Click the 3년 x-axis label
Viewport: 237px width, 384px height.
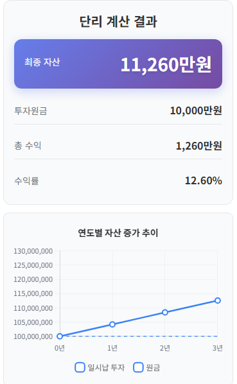pyautogui.click(x=218, y=348)
